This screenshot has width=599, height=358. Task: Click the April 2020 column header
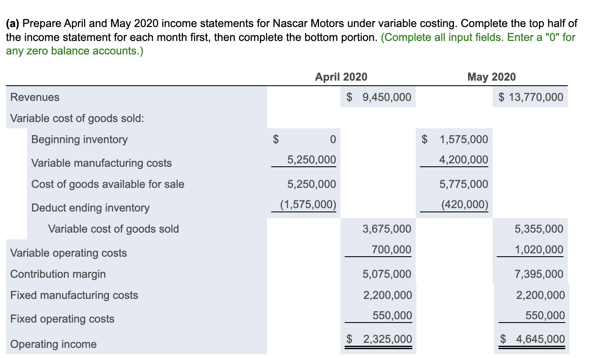[341, 77]
